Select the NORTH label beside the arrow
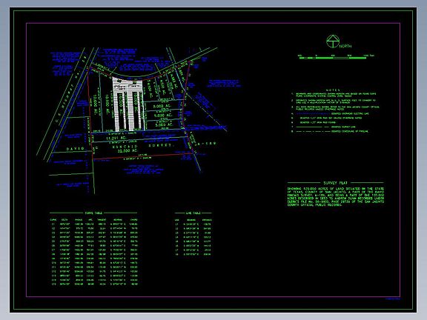The height and width of the screenshot is (320, 427). (345, 46)
